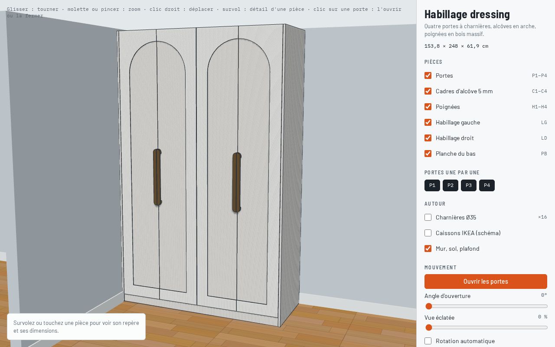This screenshot has height=347, width=555.
Task: Click the left wooden door handle
Action: (x=157, y=177)
